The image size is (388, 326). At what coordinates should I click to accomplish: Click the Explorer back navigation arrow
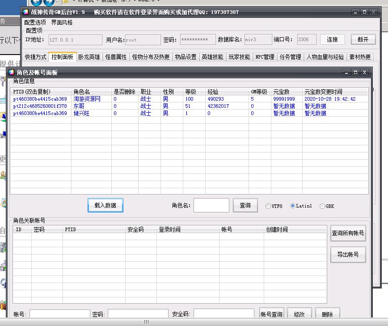37,2
